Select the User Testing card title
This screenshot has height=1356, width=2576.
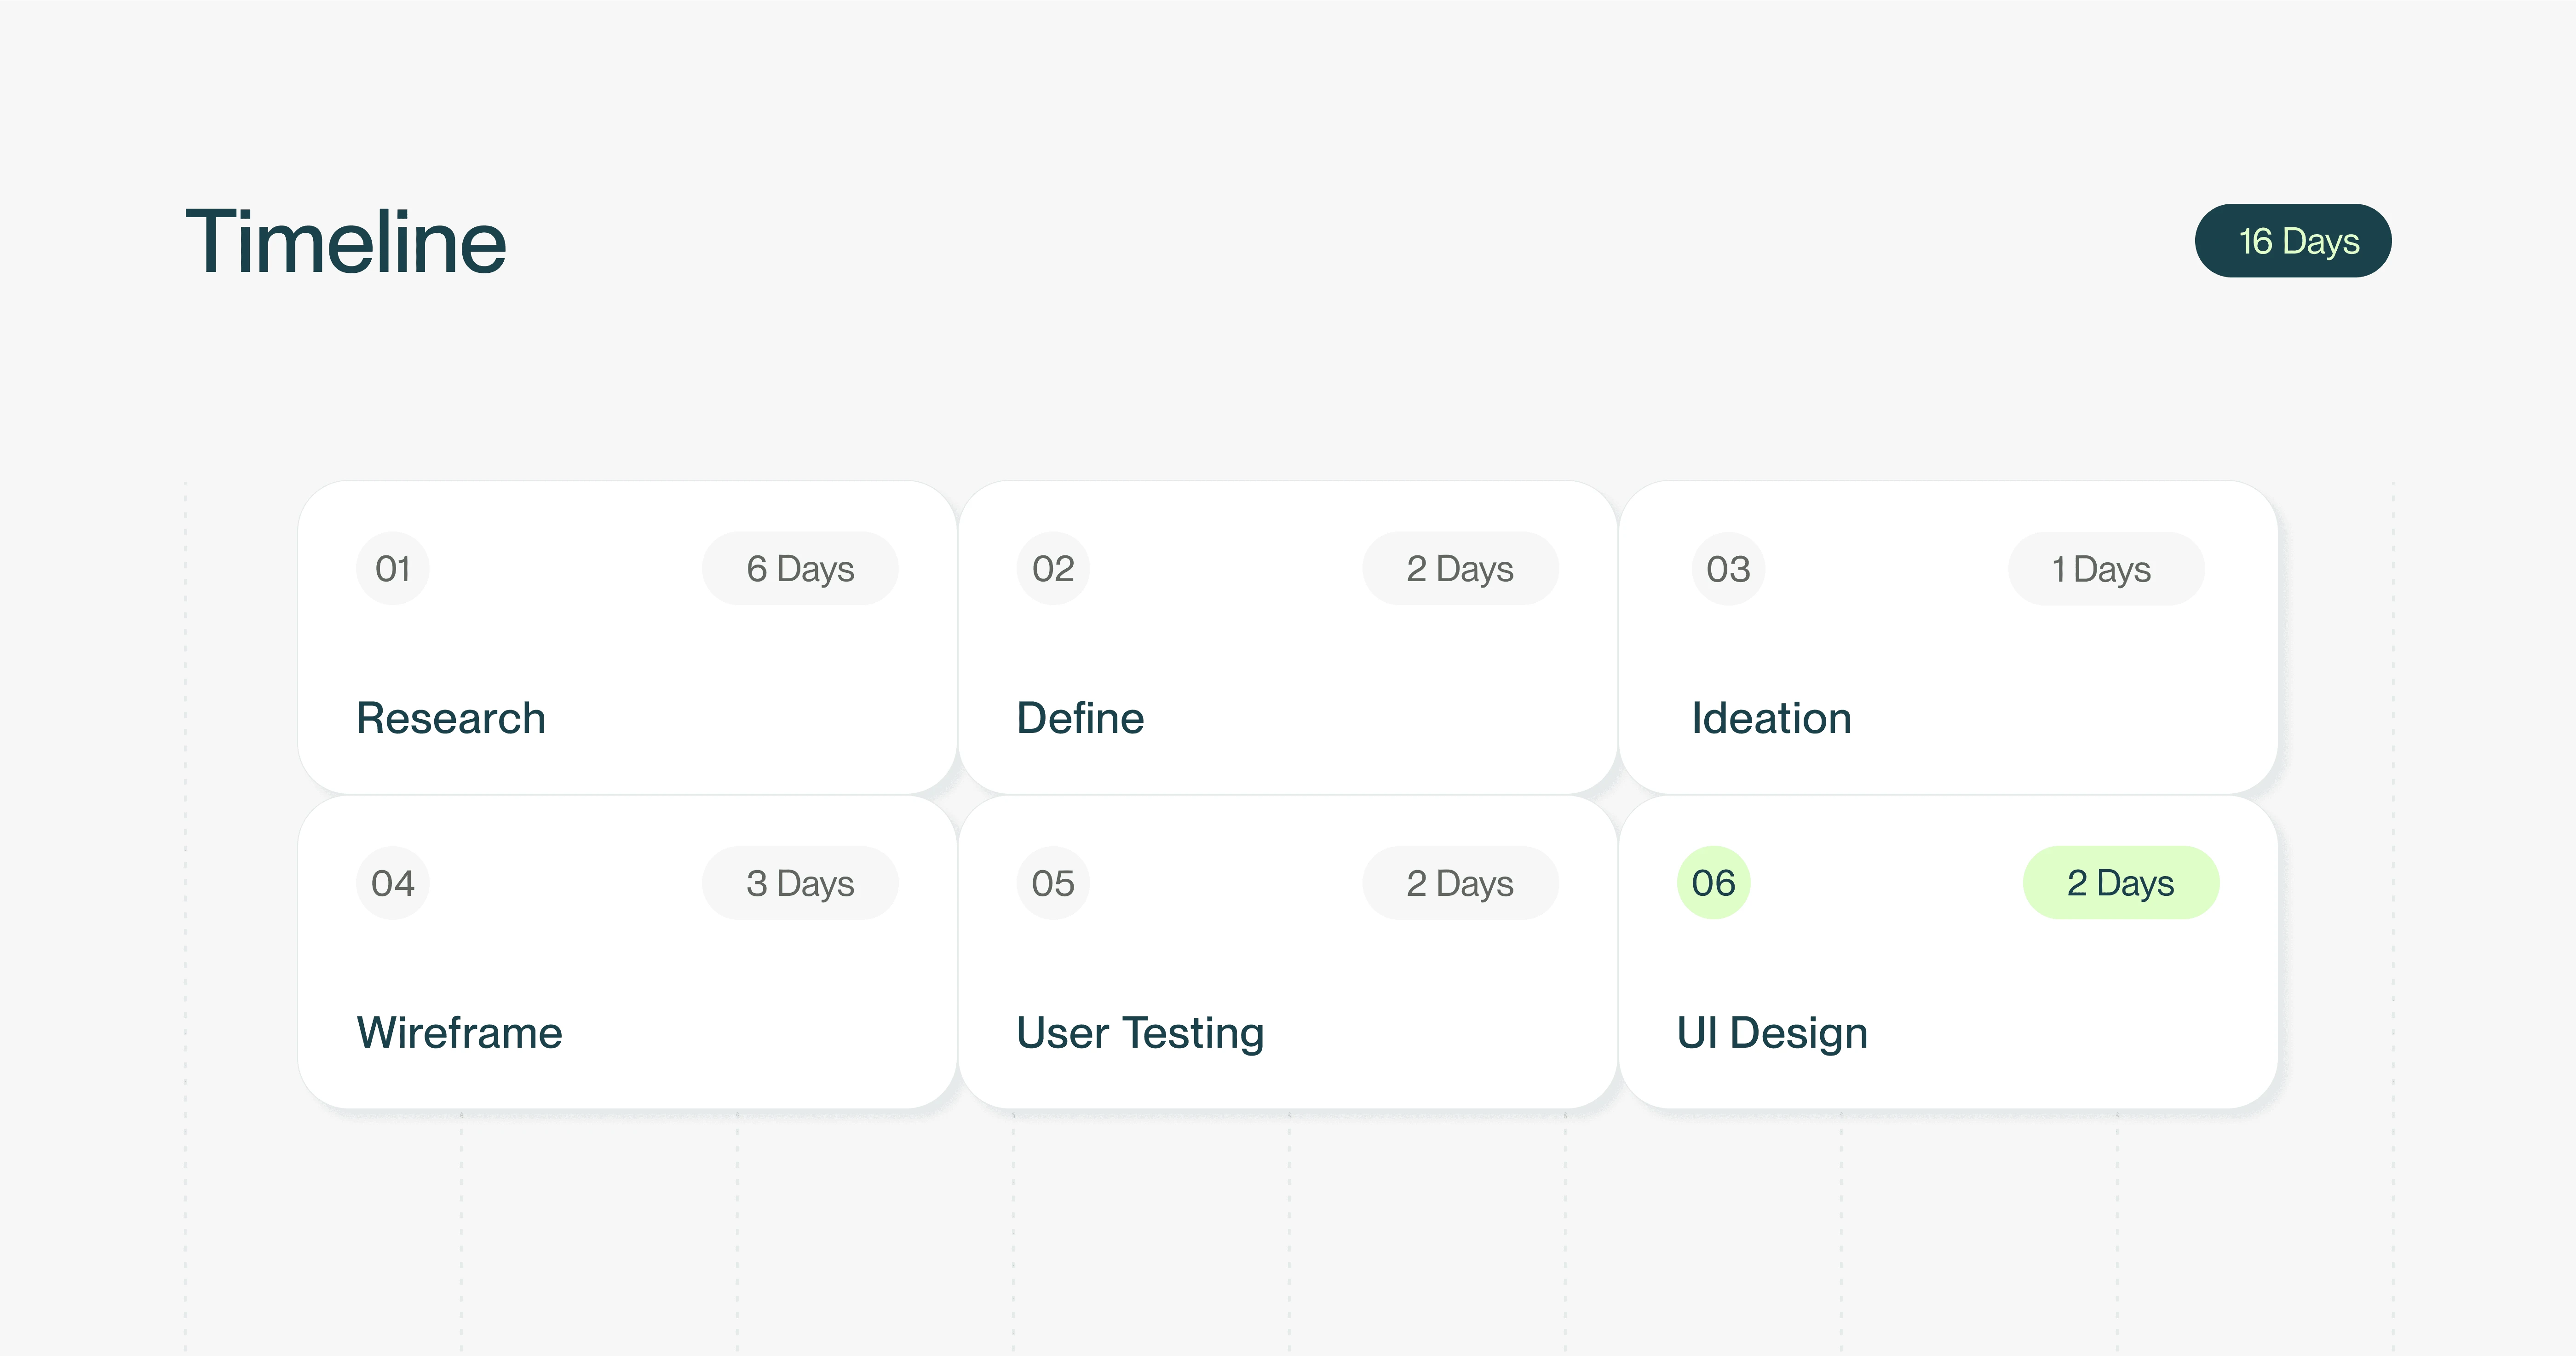1140,1032
